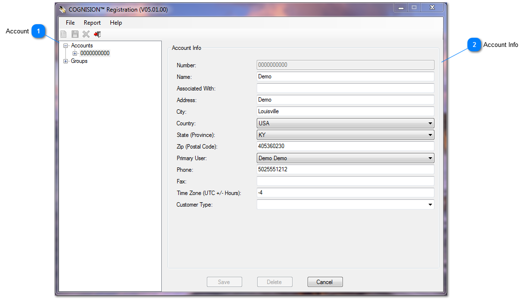Collapse the Accounts tree node
Image resolution: width=526 pixels, height=300 pixels.
click(x=66, y=46)
